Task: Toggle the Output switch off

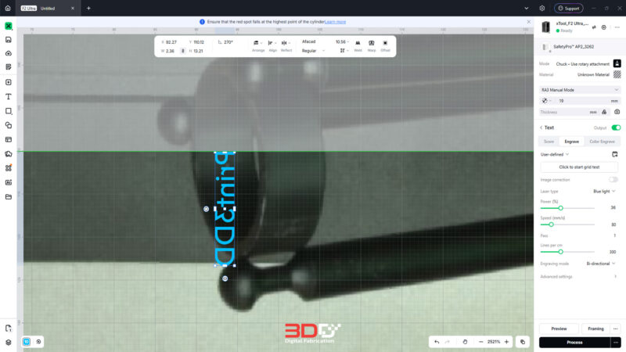Action: [616, 128]
